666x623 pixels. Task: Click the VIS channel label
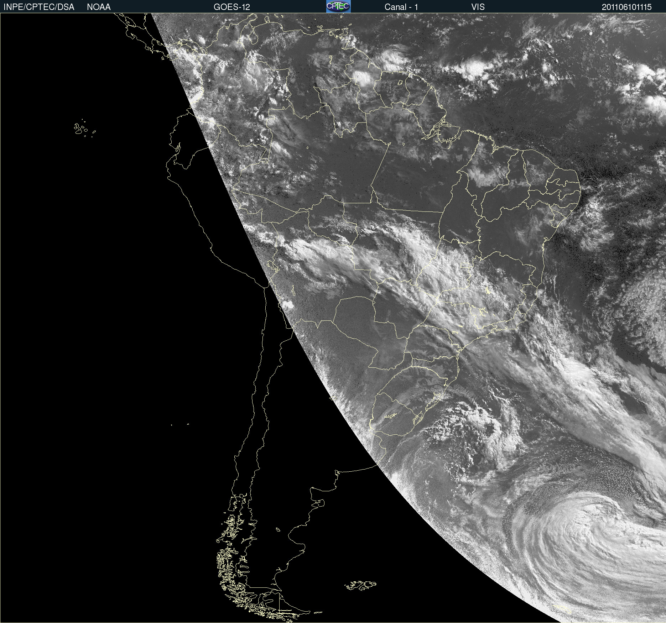[478, 7]
